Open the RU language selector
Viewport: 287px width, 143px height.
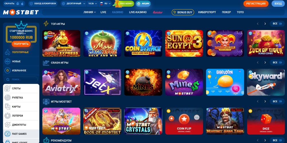[105, 4]
